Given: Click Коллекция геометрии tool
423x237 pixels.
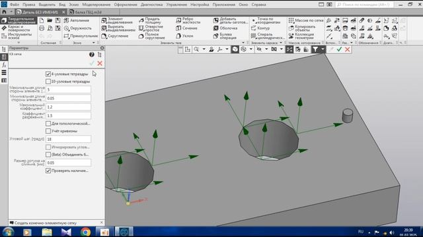Looking at the screenshot, I should click(301, 36).
